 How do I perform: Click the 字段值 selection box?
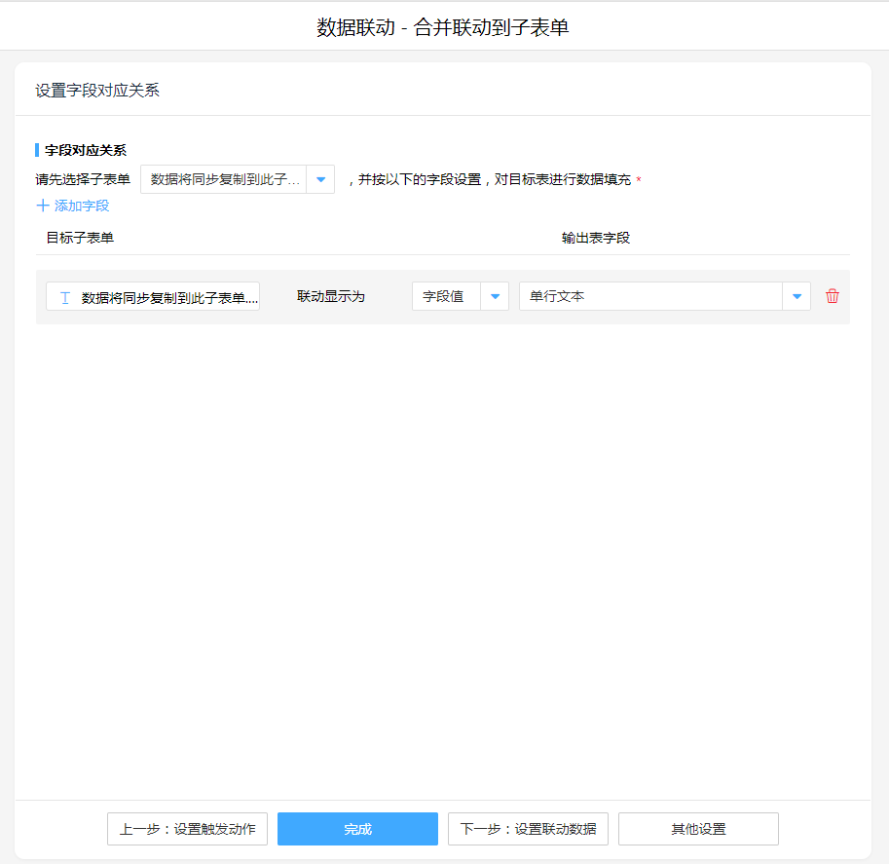[x=446, y=296]
